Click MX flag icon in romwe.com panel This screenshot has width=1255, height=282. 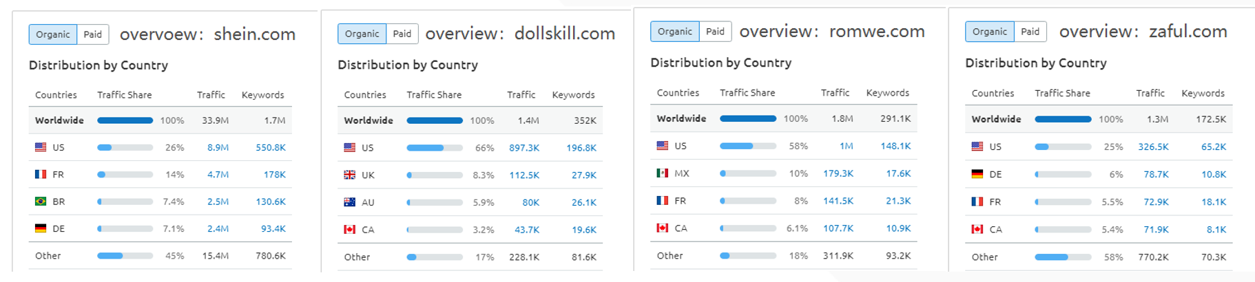tap(663, 173)
